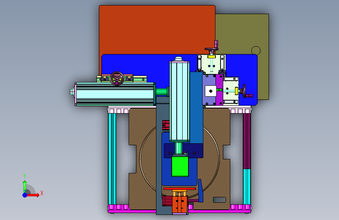Select the yellow block on the upper slide stage
The width and height of the screenshot is (339, 220).
pos(212,57)
